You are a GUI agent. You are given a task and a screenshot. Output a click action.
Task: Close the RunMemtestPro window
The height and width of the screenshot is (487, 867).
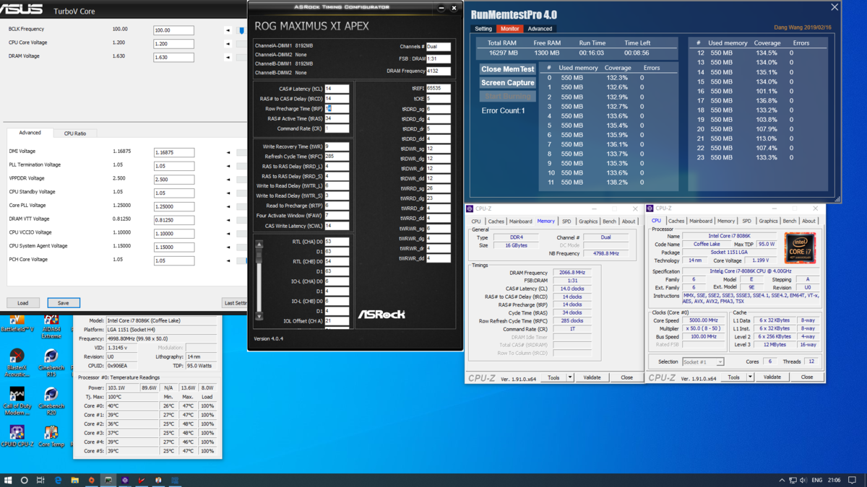pos(834,7)
